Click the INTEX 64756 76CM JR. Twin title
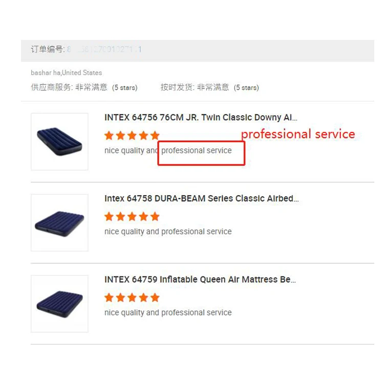Screen dimensions: 384x384 click(x=201, y=118)
